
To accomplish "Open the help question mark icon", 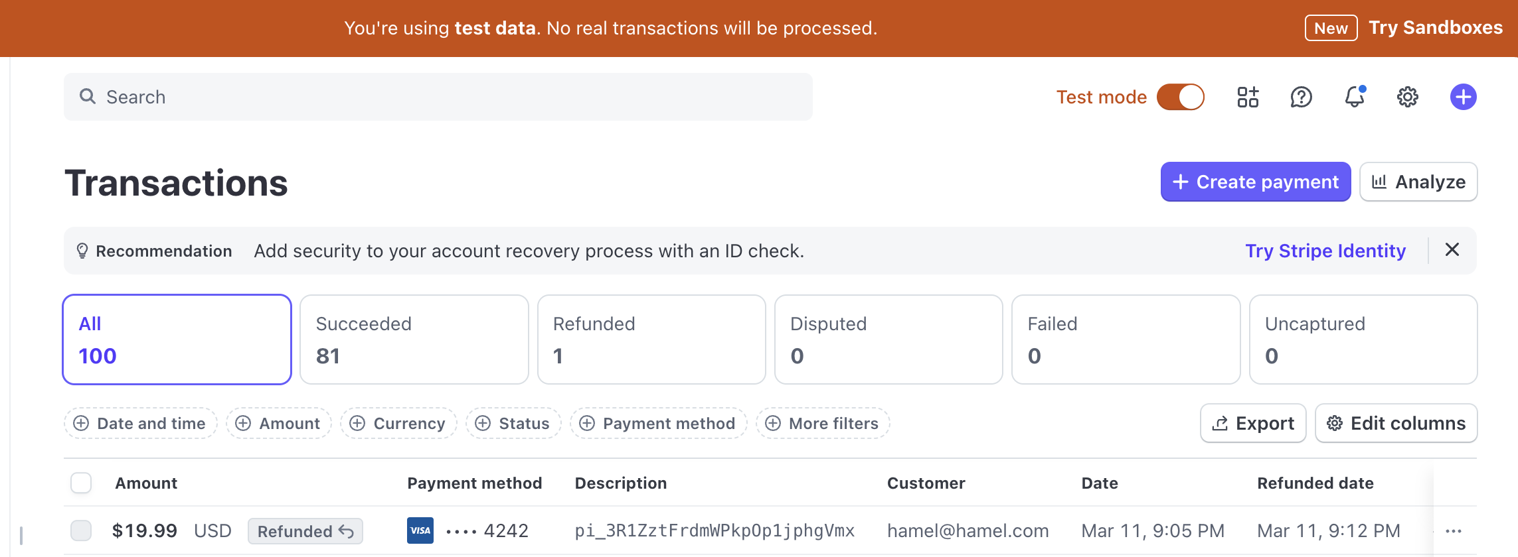I will coord(1301,97).
